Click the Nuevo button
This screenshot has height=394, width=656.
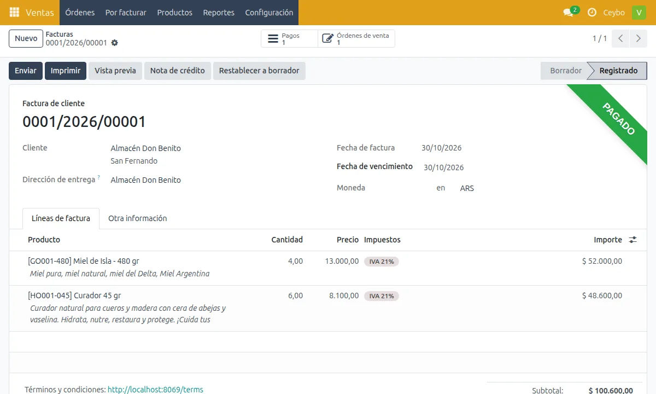[x=26, y=38]
